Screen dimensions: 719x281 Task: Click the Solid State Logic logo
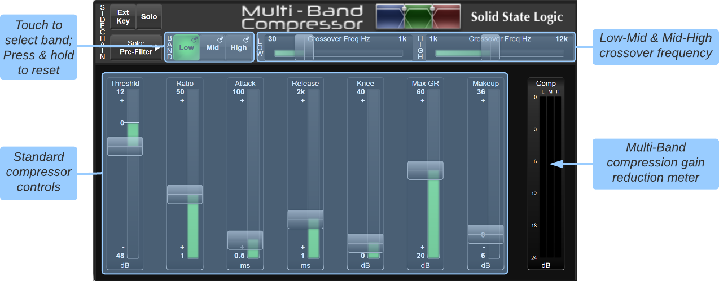pyautogui.click(x=517, y=17)
